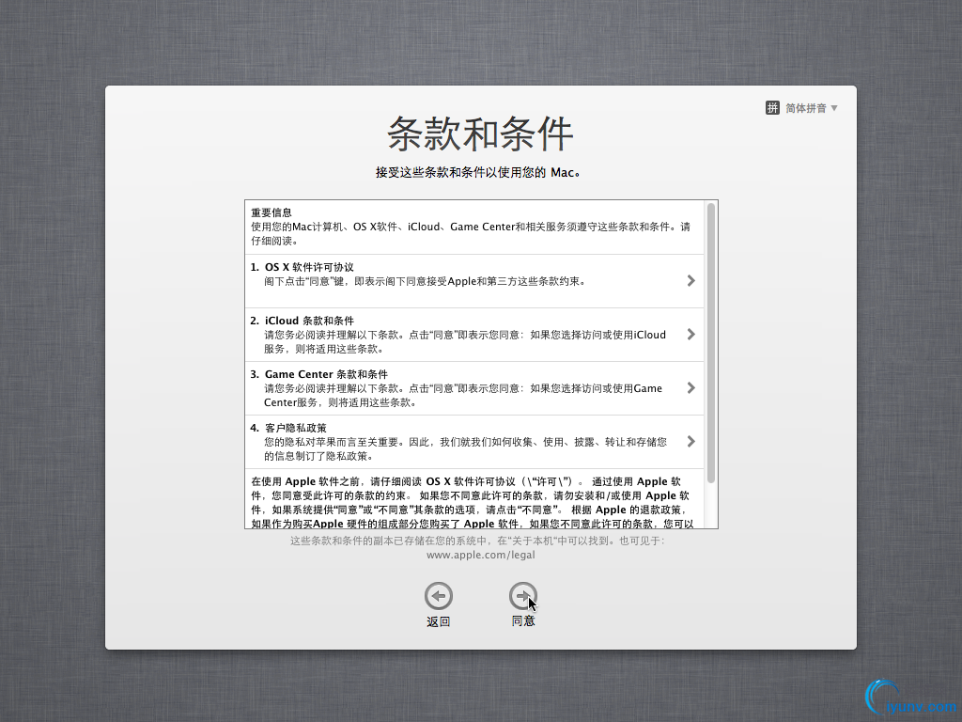962x722 pixels.
Task: Click 同意 to accept the terms
Action: [523, 620]
